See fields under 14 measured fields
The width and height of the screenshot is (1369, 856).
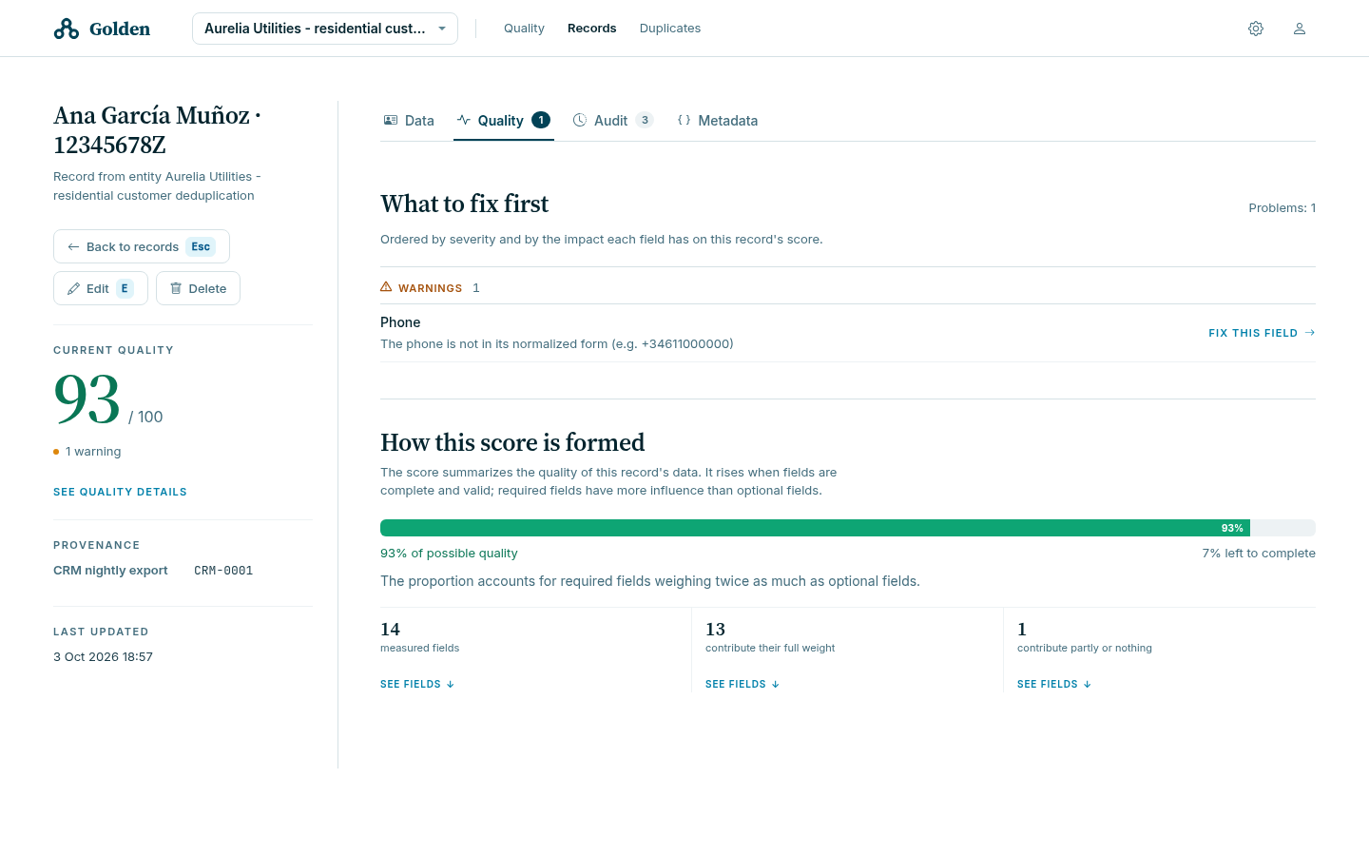pos(417,684)
